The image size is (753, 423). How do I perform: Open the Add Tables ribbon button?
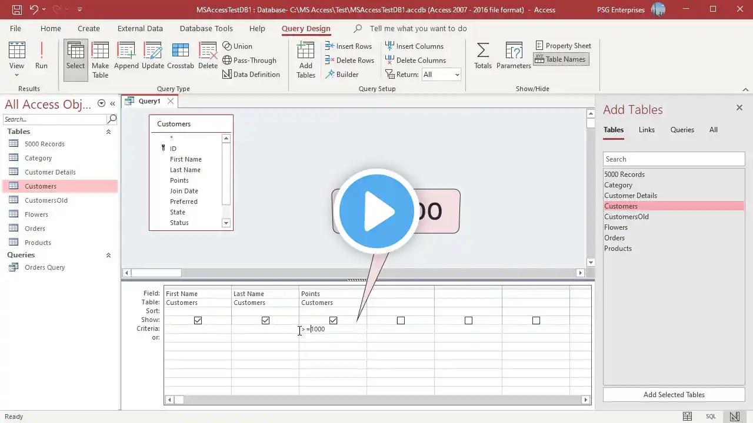click(305, 59)
